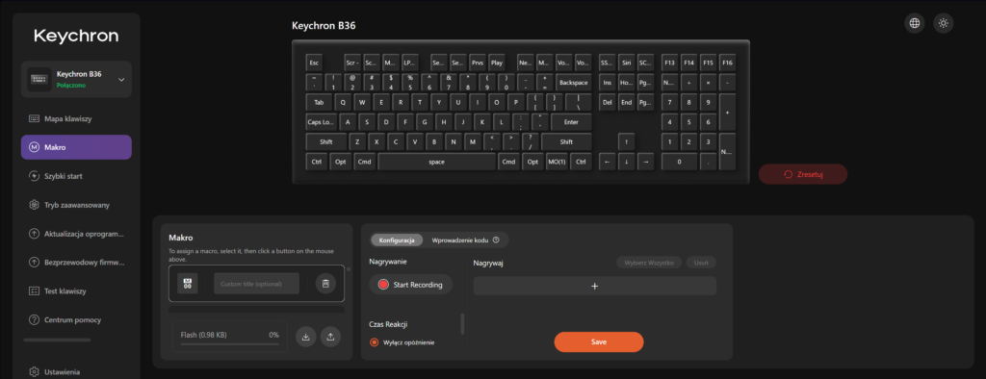Viewport: 986px width, 379px height.
Task: Click the Caps Lock key on the keyboard
Action: [x=322, y=122]
